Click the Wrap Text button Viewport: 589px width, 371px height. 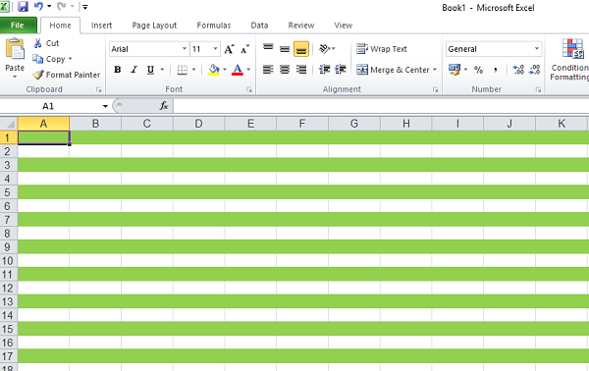(382, 49)
